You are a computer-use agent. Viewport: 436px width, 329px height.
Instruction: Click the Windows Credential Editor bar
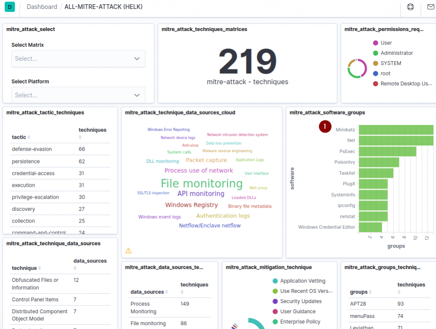click(x=370, y=227)
